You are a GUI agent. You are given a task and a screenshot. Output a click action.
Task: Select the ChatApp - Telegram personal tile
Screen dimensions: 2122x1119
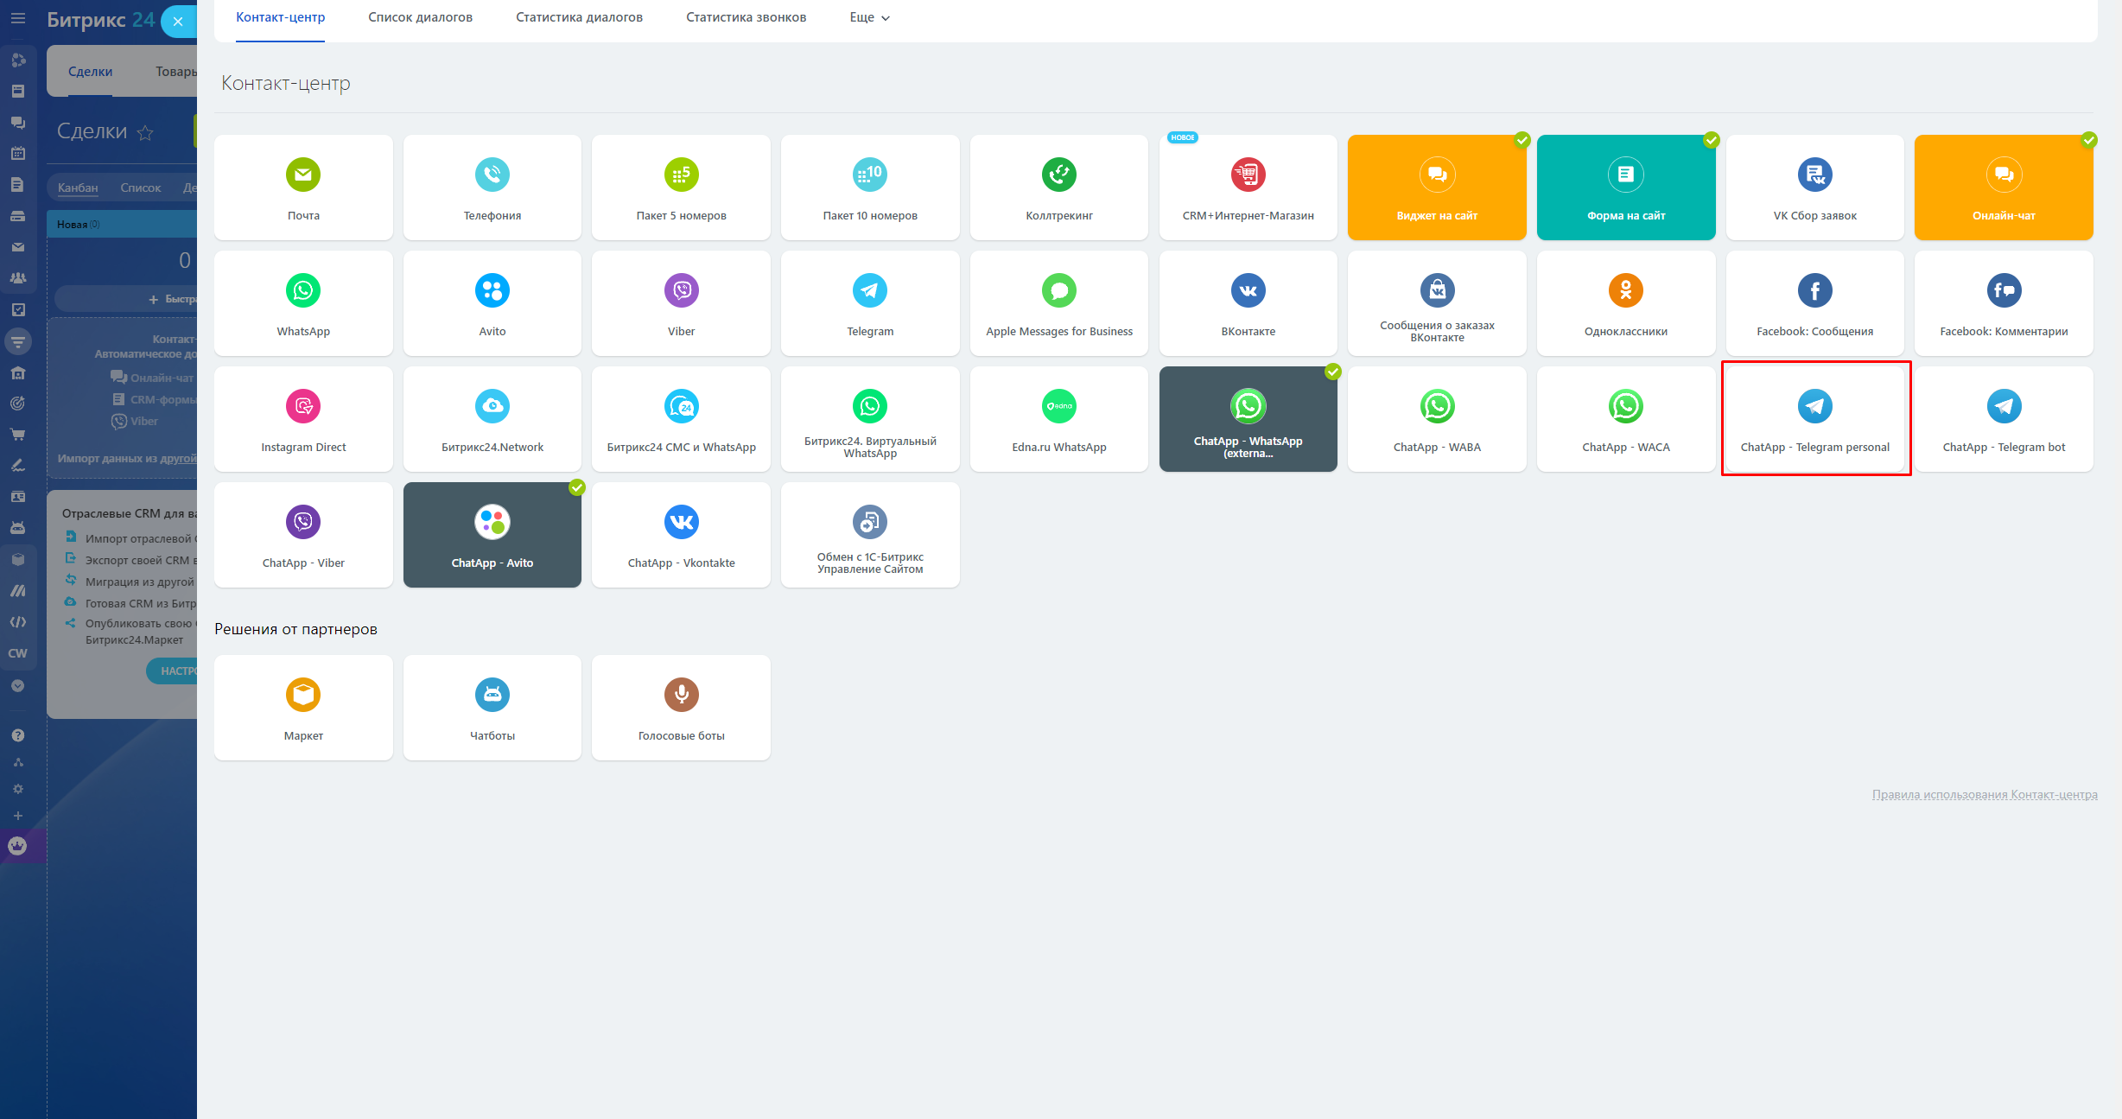1814,419
